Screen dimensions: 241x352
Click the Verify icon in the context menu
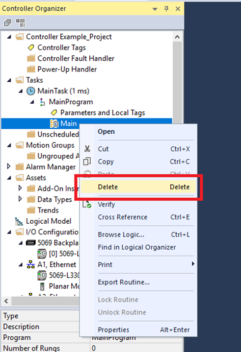(x=87, y=204)
